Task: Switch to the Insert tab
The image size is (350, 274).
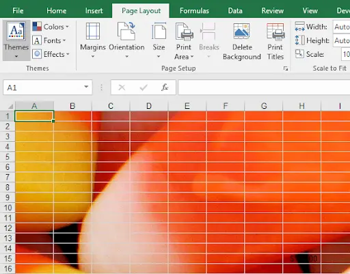Action: point(94,11)
